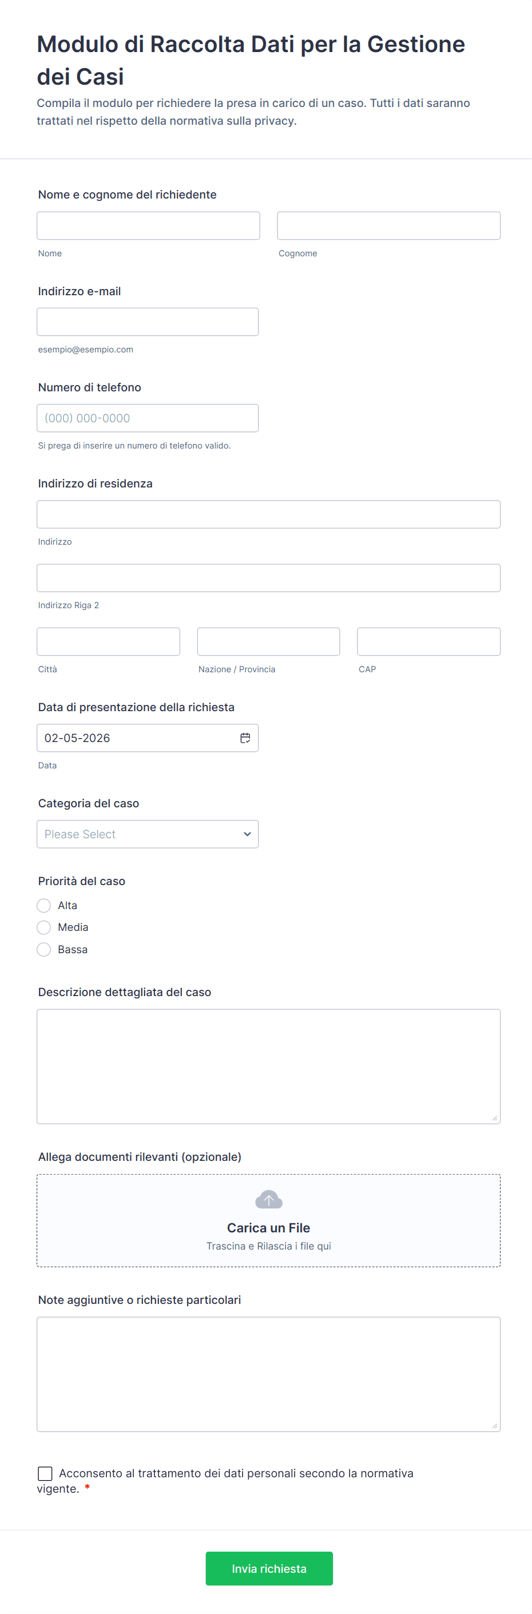
Task: Click the Descrizione dettagliata del caso textarea
Action: coord(268,1066)
